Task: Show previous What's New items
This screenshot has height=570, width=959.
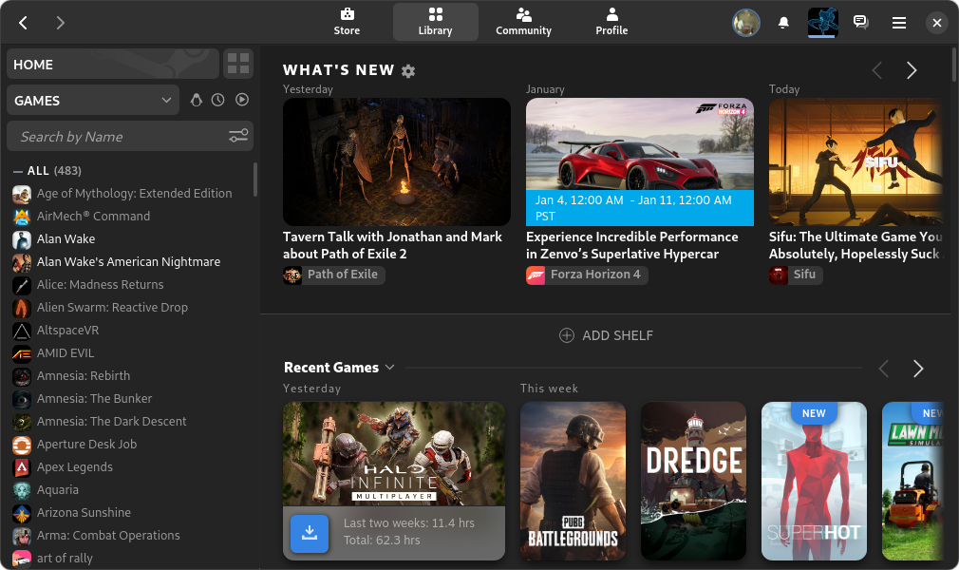Action: pos(877,70)
